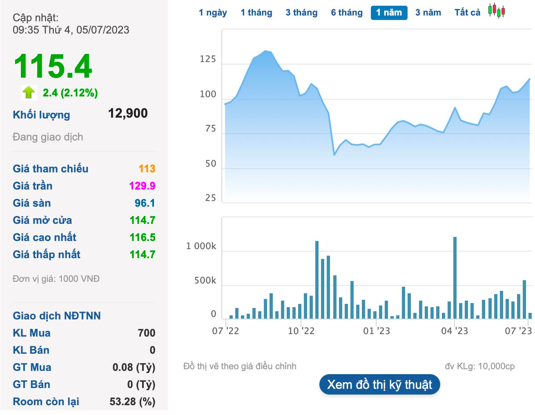535x415 pixels.
Task: Click the 'Giá thấp nhất' label
Action: 47,254
